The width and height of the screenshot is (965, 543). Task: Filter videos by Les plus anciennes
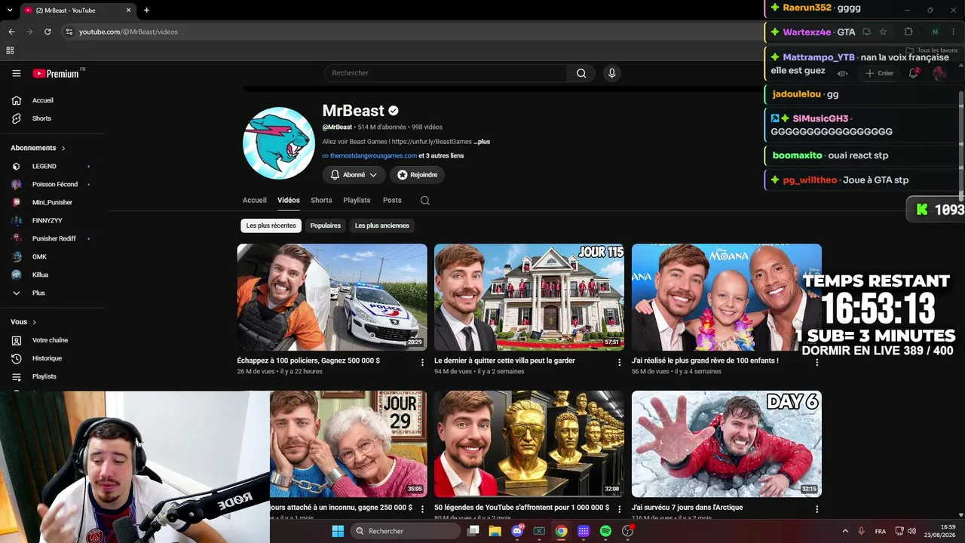(x=382, y=225)
